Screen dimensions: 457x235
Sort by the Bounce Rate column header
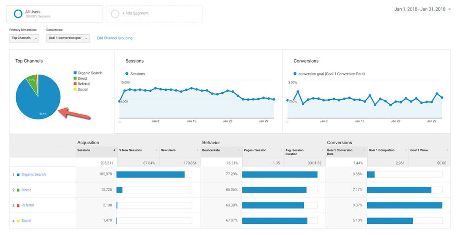(x=211, y=150)
